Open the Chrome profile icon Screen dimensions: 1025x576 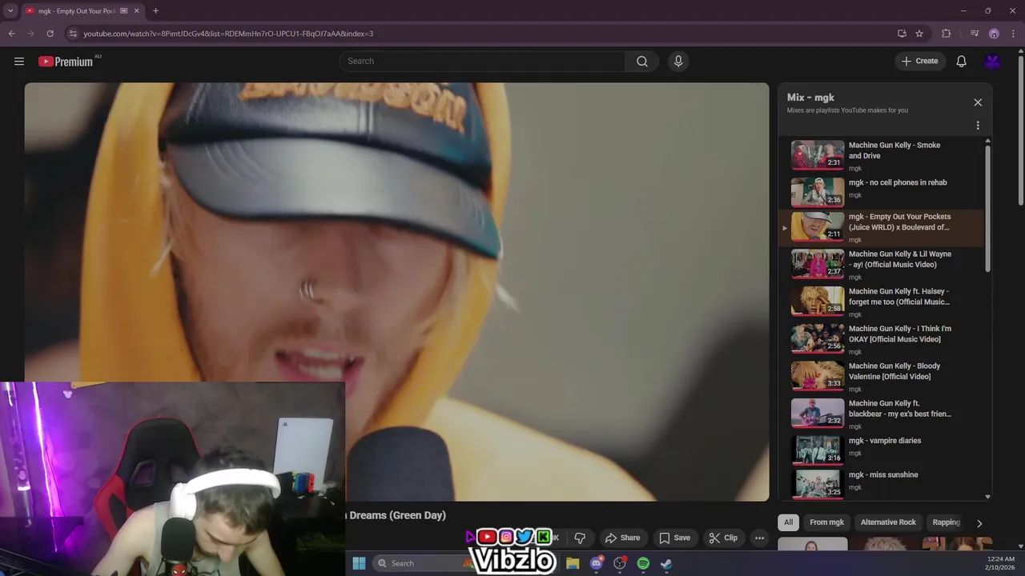point(994,34)
